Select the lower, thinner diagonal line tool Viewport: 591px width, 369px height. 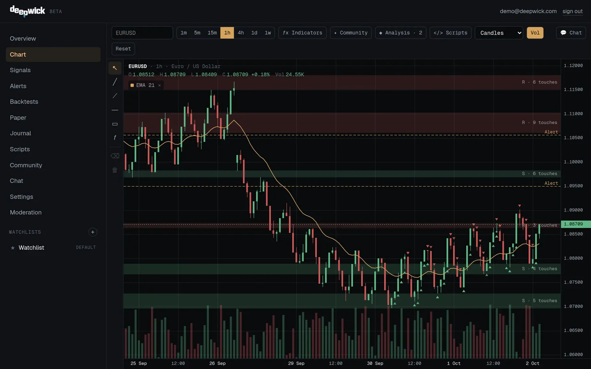(x=115, y=96)
